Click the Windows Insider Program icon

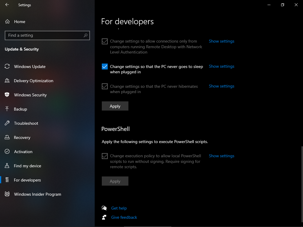(7, 194)
